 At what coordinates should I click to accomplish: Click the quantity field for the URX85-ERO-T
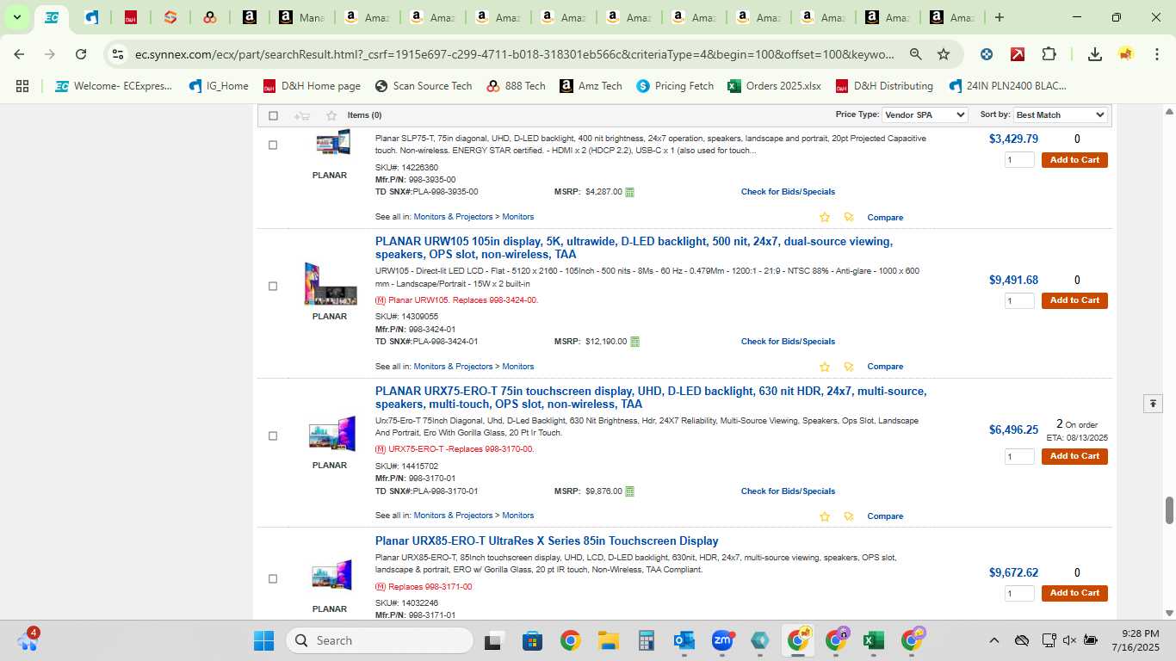point(1019,593)
